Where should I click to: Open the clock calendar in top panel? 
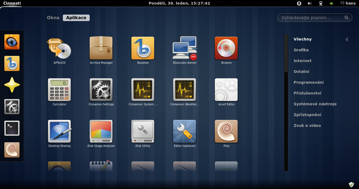pyautogui.click(x=179, y=3)
